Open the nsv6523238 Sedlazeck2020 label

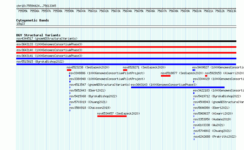[x=88, y=67]
